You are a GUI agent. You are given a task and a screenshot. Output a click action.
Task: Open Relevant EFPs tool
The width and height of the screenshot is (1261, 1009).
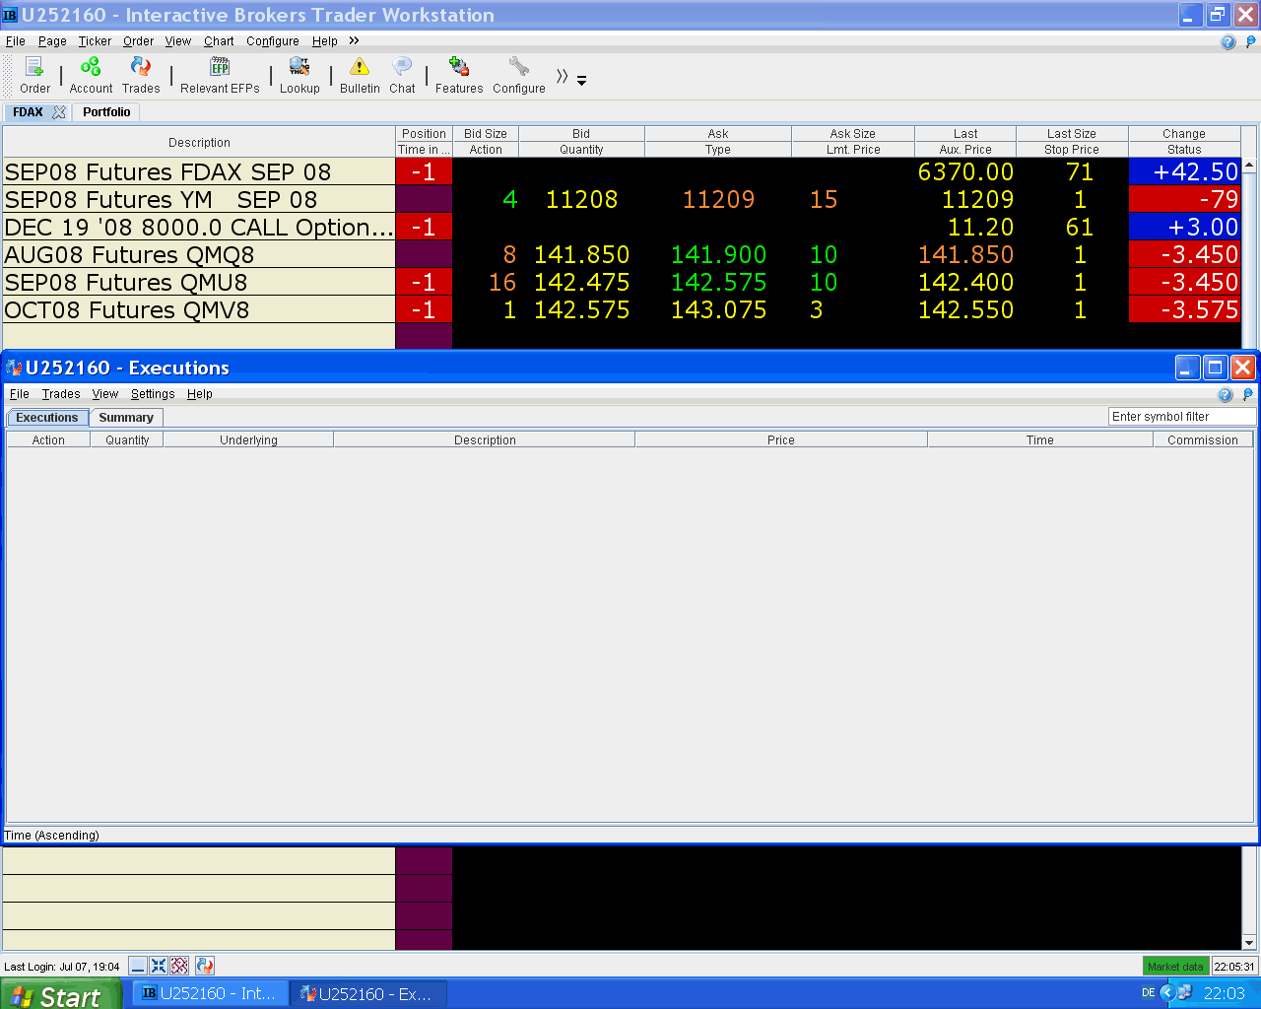coord(220,75)
